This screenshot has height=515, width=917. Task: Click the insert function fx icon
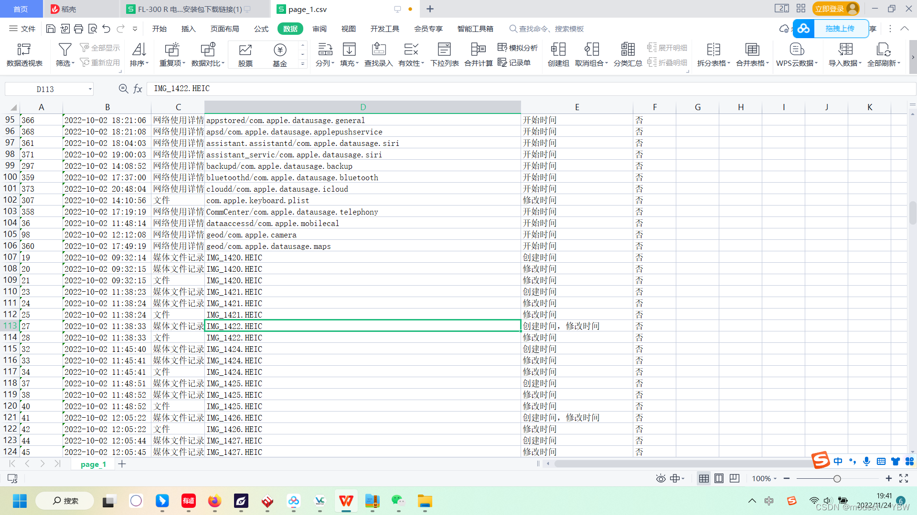point(138,89)
